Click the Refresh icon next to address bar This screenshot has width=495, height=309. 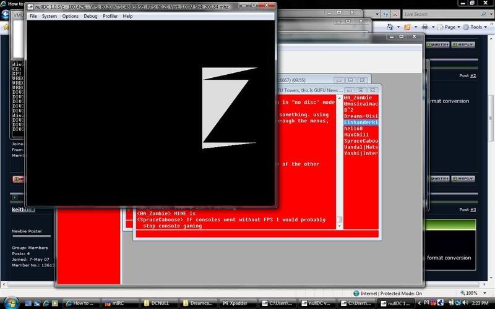385,14
